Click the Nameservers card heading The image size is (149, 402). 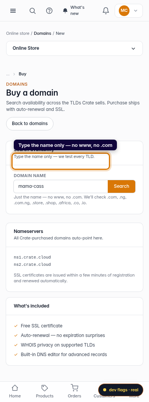[28, 231]
